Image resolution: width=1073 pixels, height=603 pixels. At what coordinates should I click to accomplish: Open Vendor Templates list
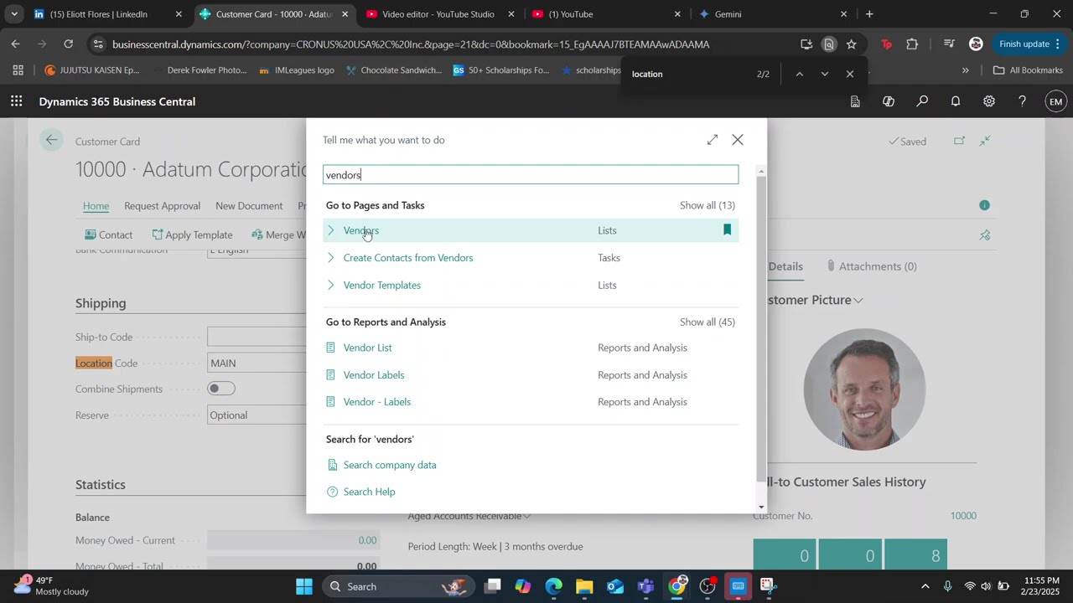point(382,286)
